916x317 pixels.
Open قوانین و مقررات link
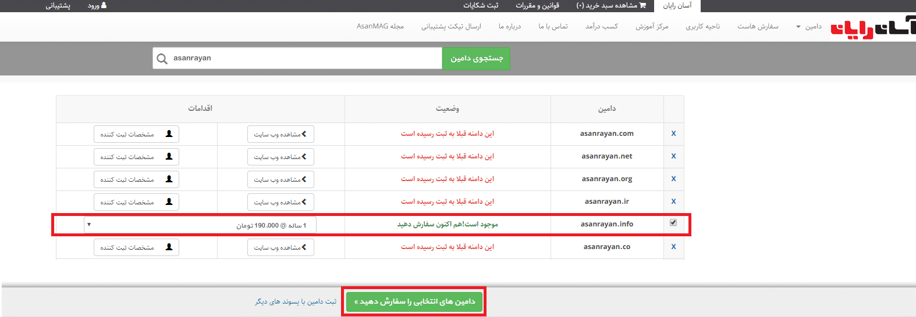click(537, 6)
